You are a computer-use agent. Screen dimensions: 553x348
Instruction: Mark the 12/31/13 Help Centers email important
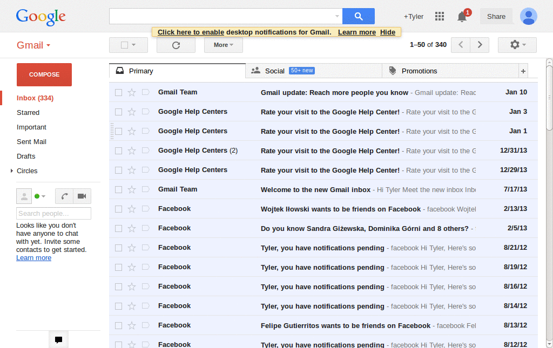coord(145,151)
